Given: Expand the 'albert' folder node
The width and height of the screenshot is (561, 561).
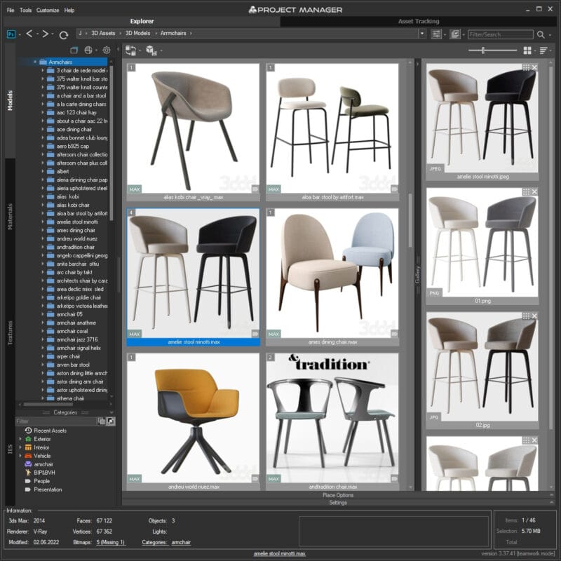Looking at the screenshot, I should click(43, 171).
